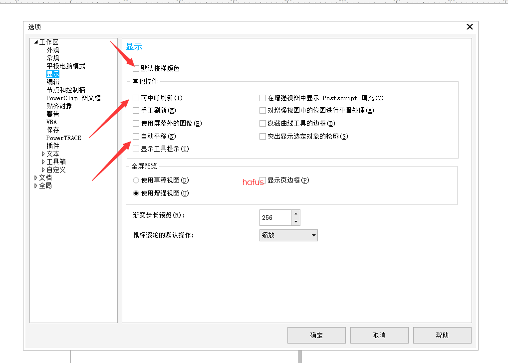Viewport: 508px width, 363px height.
Task: Open 平板电脑模式 settings page
Action: [x=66, y=66]
